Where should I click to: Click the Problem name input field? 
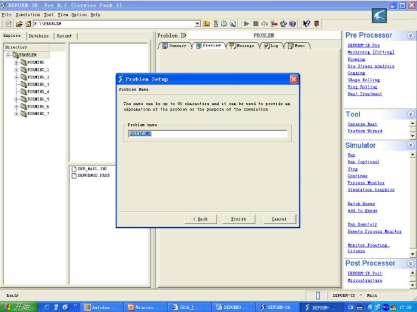point(208,134)
